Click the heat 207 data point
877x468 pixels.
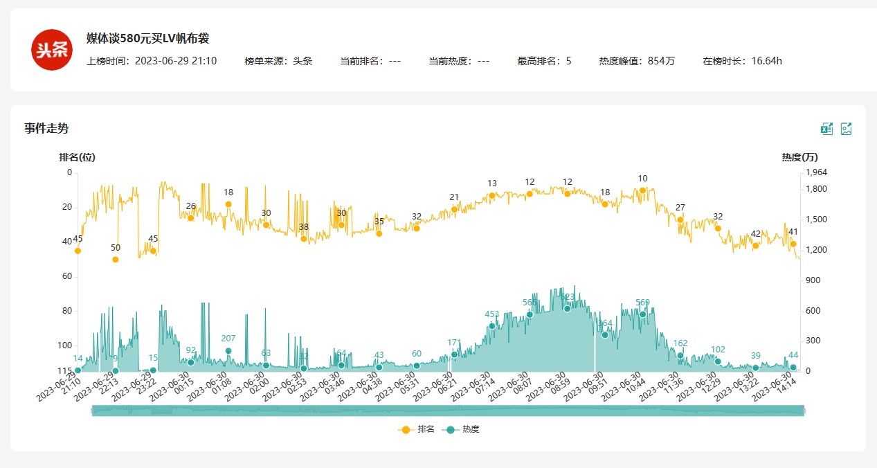coord(228,351)
